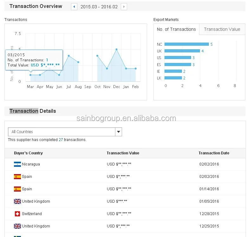Click the December data point on the chart

(117, 49)
